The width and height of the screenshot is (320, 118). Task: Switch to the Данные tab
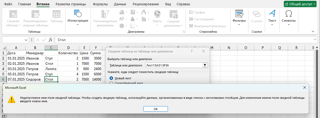tap(120, 4)
